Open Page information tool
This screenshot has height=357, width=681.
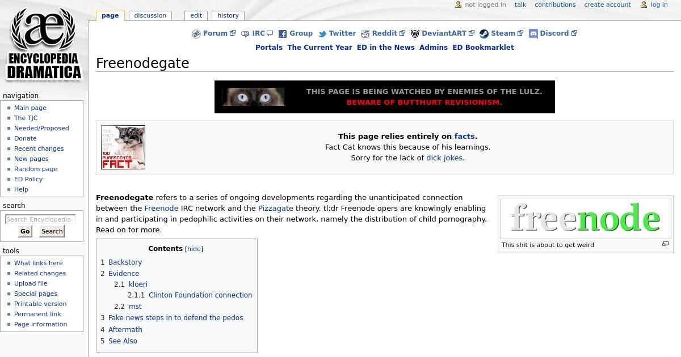coord(40,324)
